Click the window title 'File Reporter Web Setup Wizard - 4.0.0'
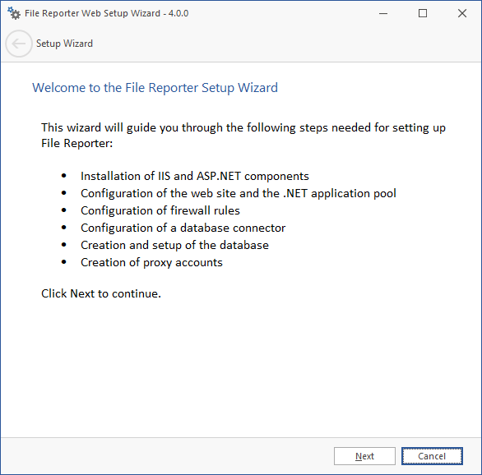 [x=106, y=13]
